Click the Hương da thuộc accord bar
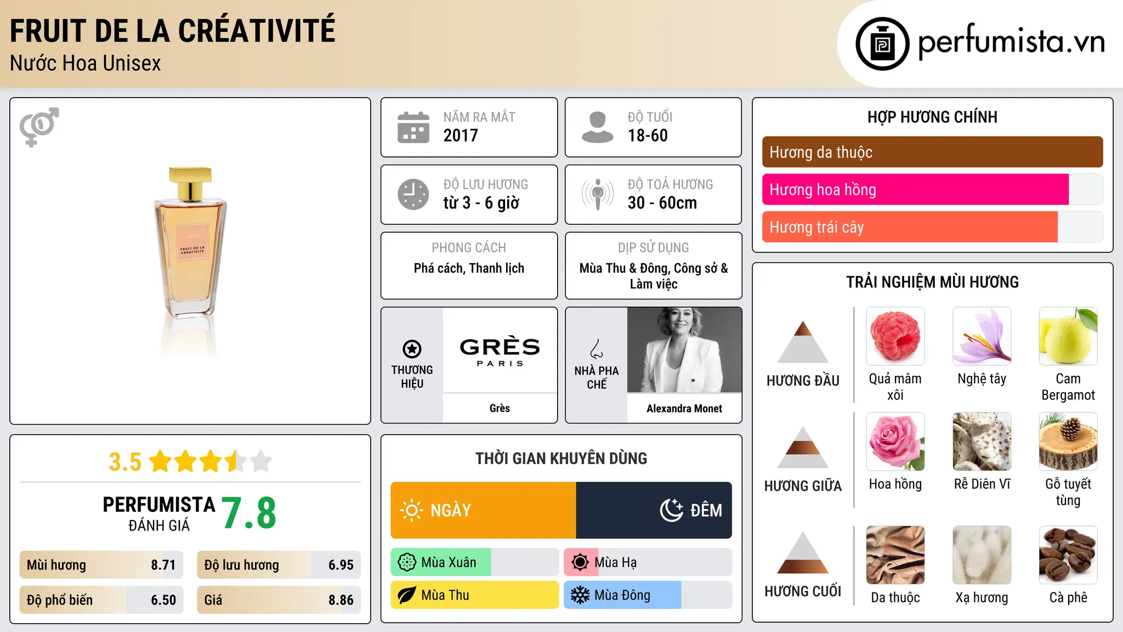Screen dimensions: 1123x632 pos(932,152)
